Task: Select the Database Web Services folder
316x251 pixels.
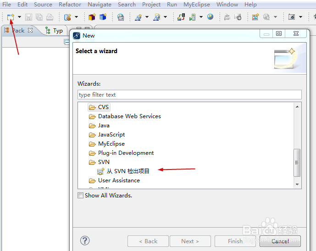Action: (x=125, y=116)
